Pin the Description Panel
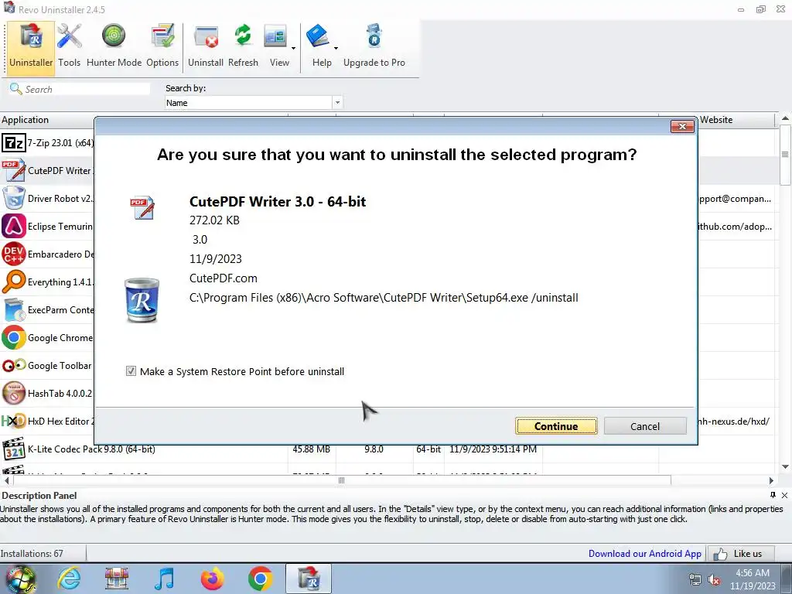 click(773, 495)
